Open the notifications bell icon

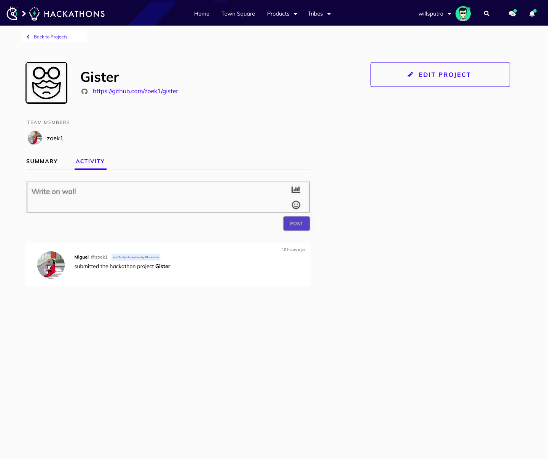pyautogui.click(x=532, y=14)
